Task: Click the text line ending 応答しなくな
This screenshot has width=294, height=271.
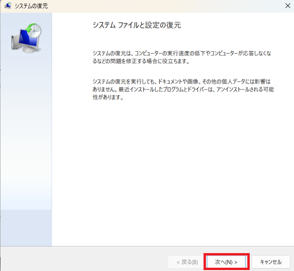Action: [x=182, y=53]
